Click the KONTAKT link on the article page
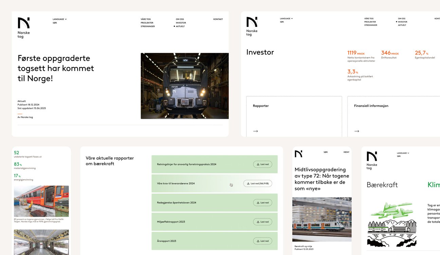 tap(218, 19)
